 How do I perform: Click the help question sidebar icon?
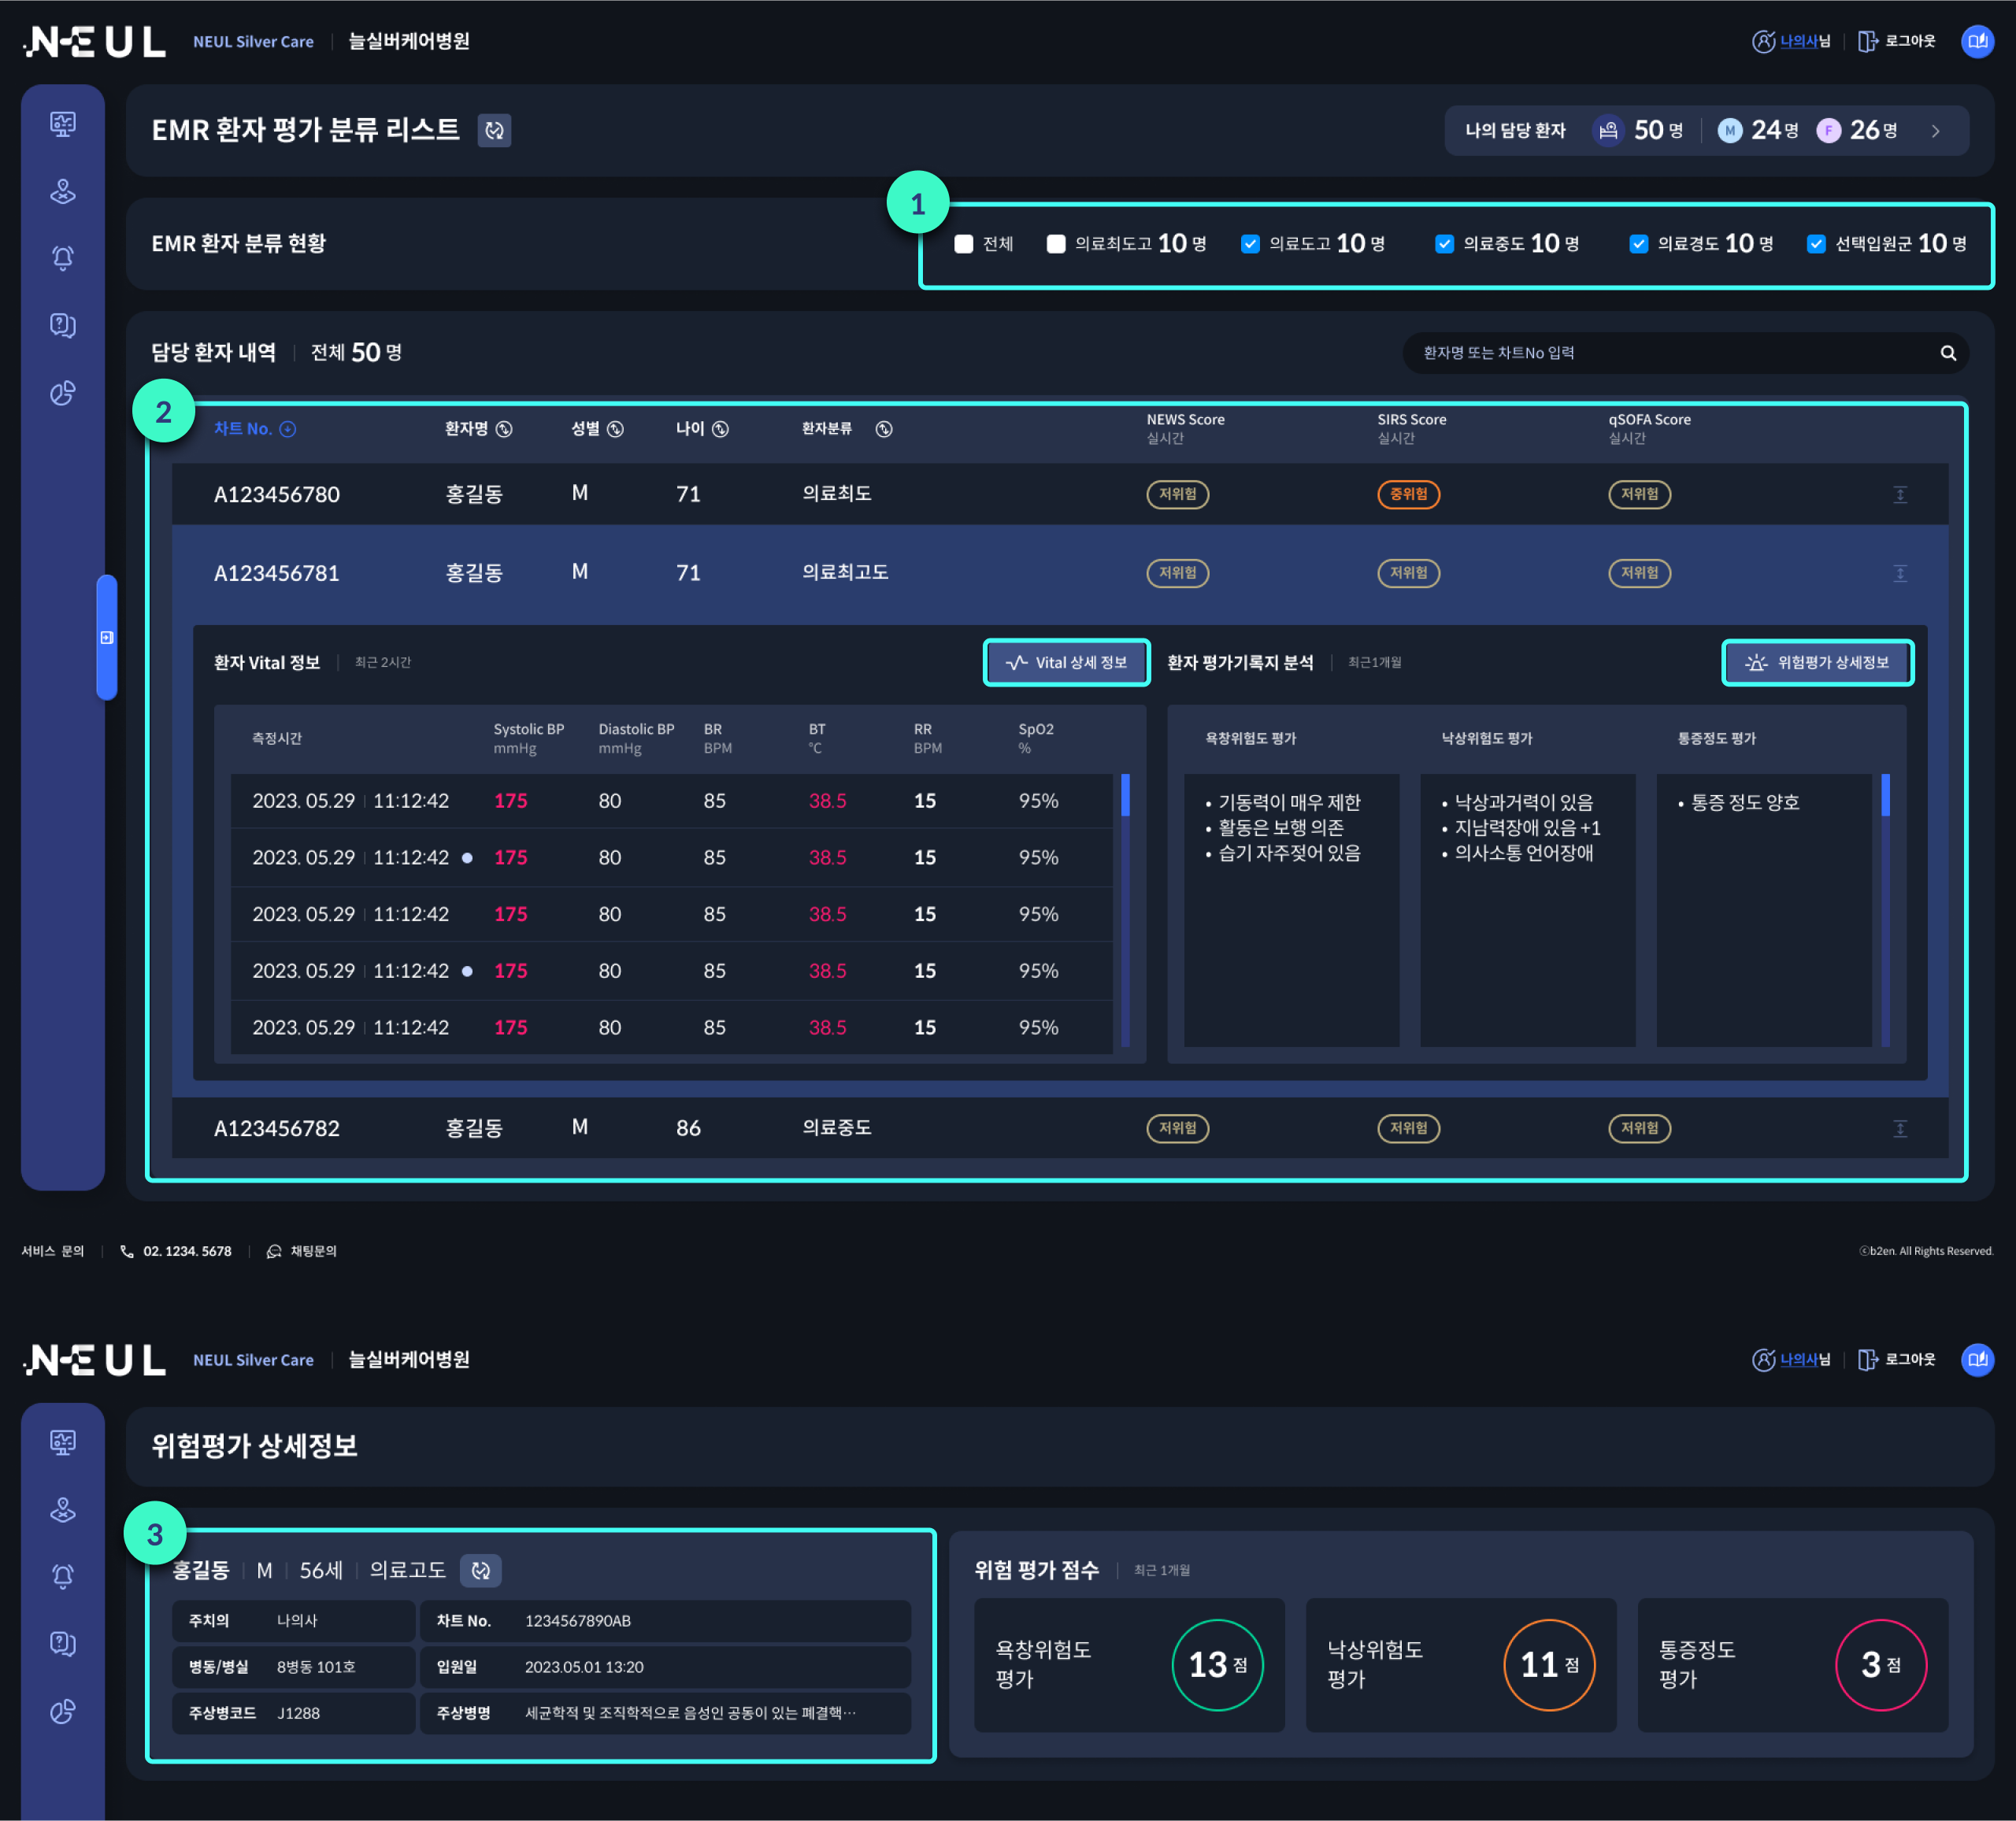pyautogui.click(x=63, y=325)
